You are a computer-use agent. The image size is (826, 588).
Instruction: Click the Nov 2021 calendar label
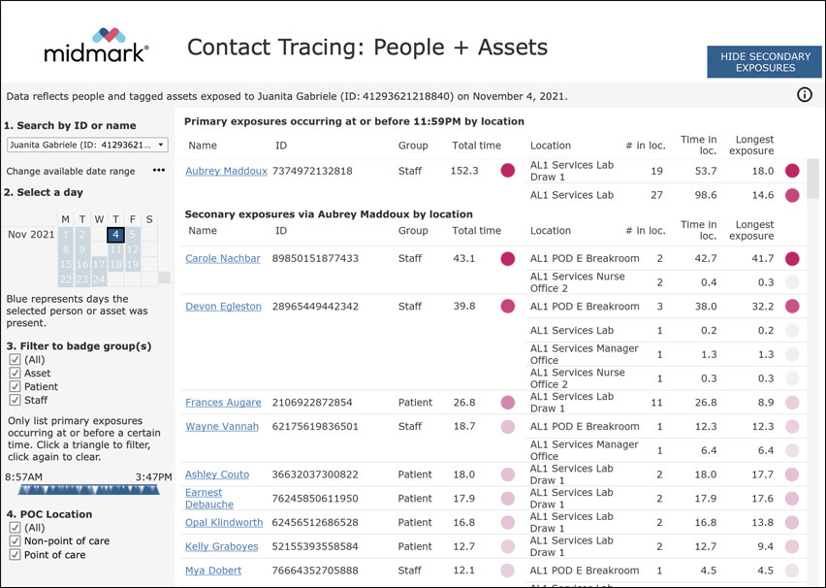pos(31,233)
